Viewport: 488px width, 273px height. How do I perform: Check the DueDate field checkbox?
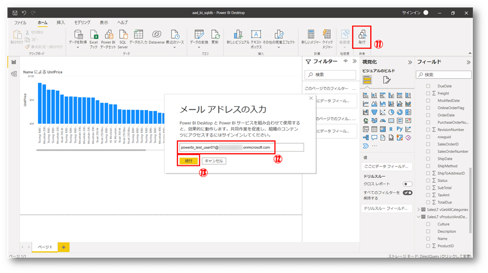tap(428, 86)
